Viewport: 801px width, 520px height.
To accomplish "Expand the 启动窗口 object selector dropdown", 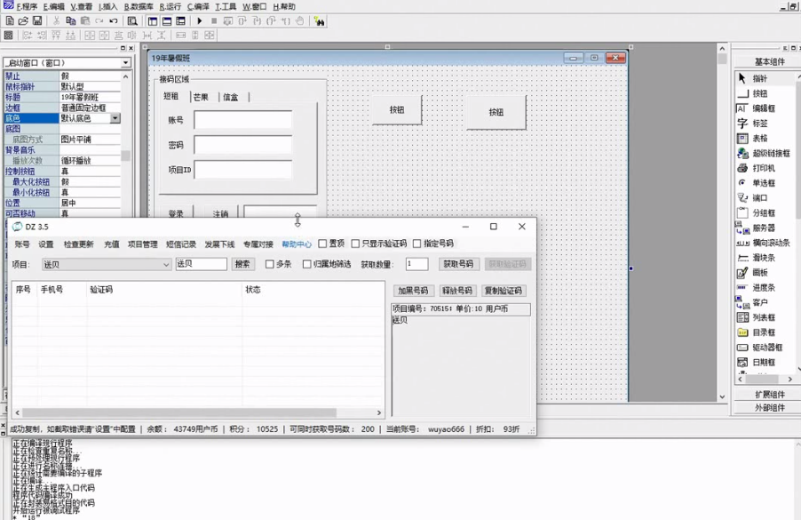I will click(x=125, y=63).
